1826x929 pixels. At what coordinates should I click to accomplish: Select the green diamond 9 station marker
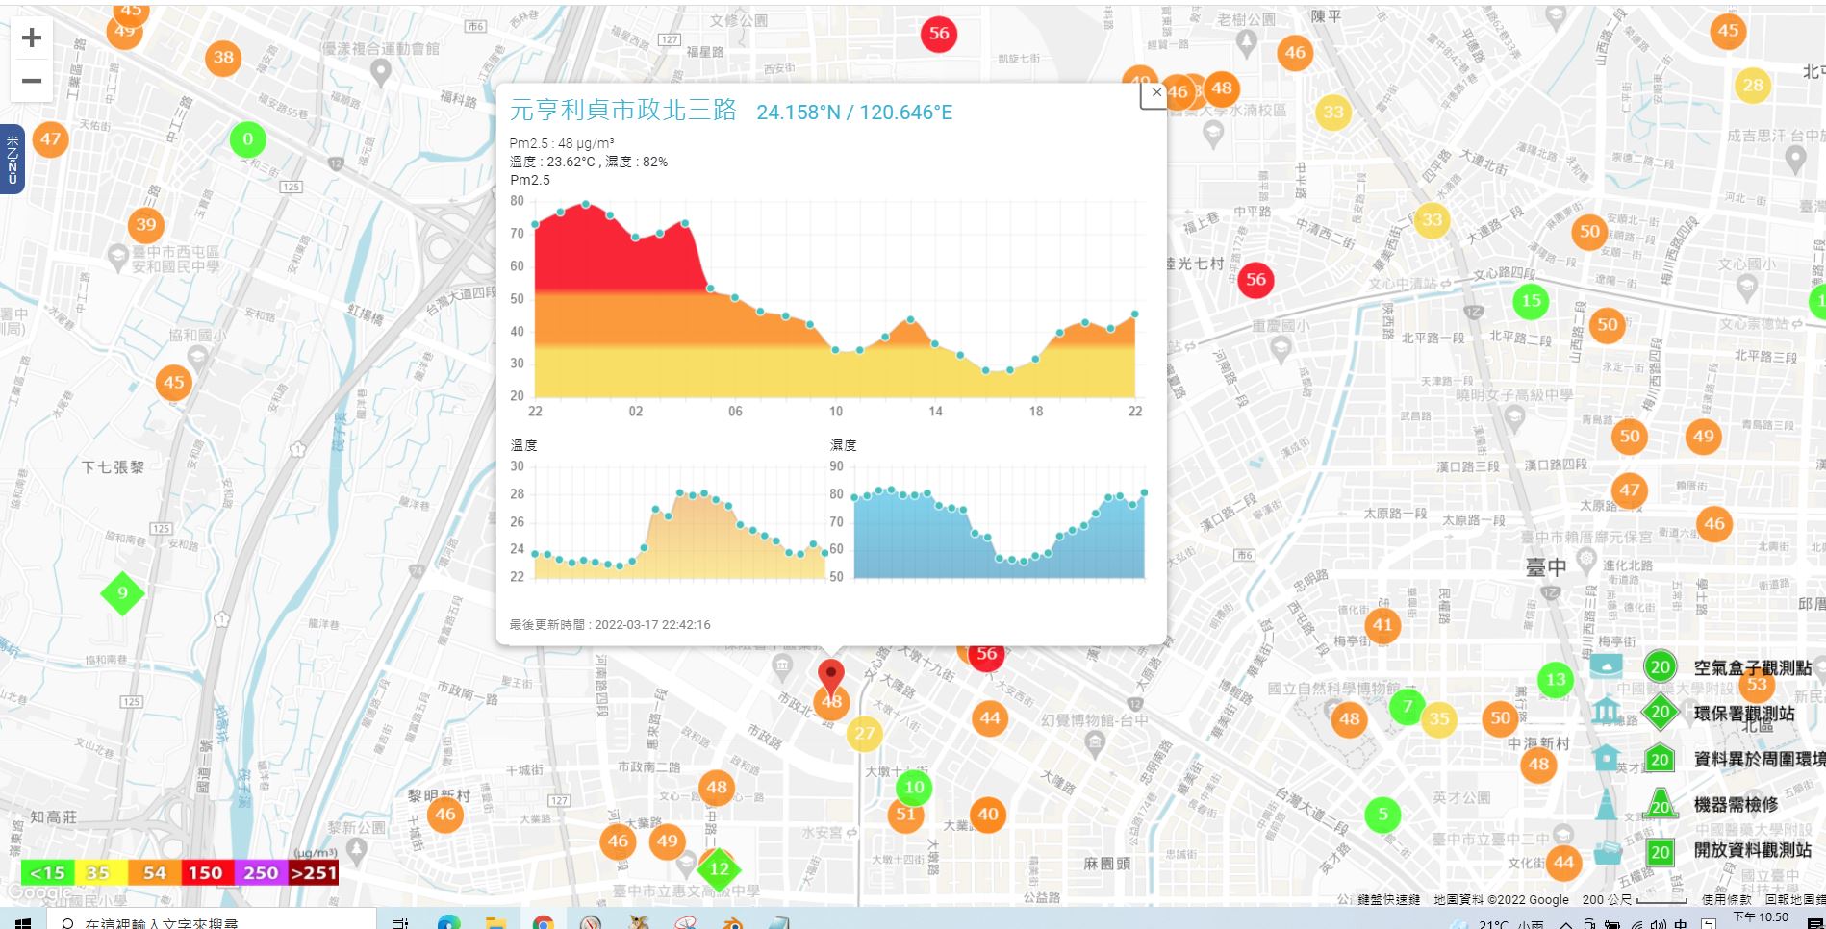122,592
